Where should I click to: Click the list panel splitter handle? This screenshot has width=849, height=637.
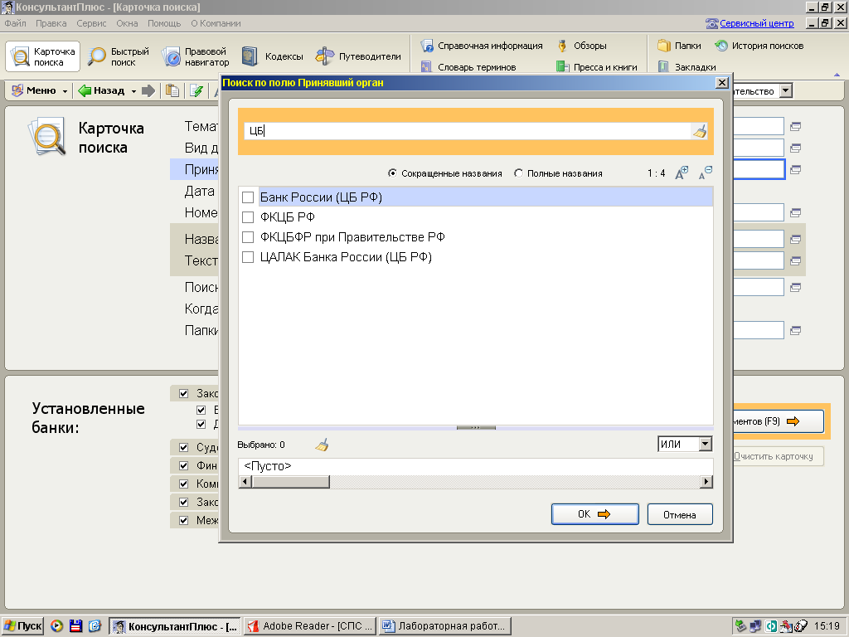[x=476, y=427]
